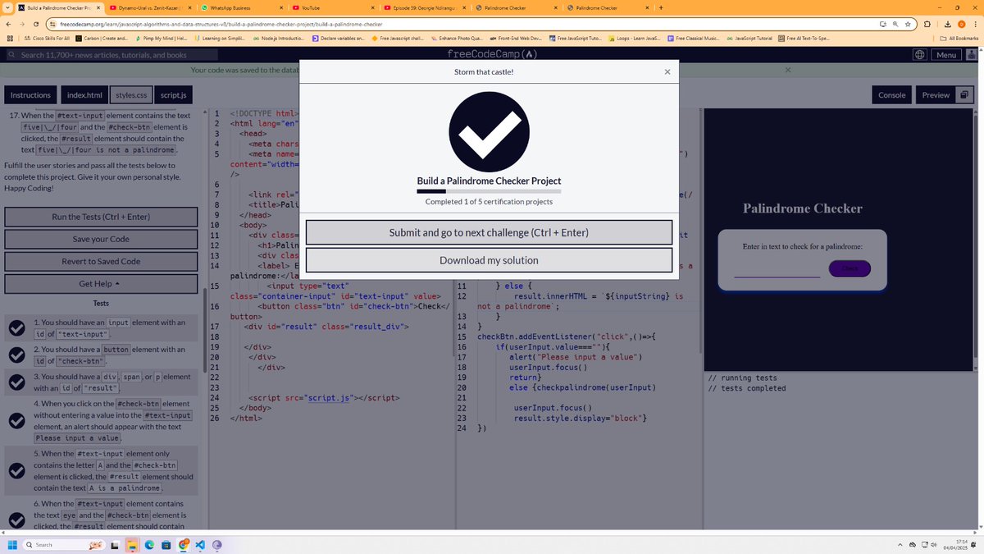
Task: Open the Chrome profile avatar
Action: tap(961, 25)
